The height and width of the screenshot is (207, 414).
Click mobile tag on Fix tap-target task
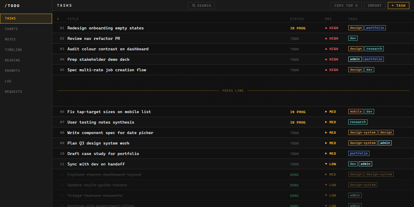click(x=356, y=112)
